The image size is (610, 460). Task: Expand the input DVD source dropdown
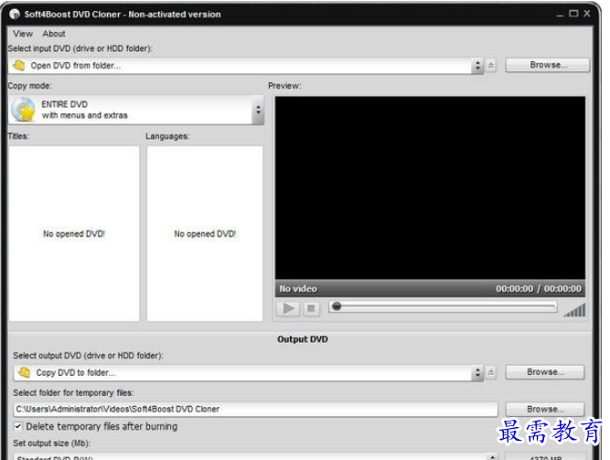coord(477,66)
